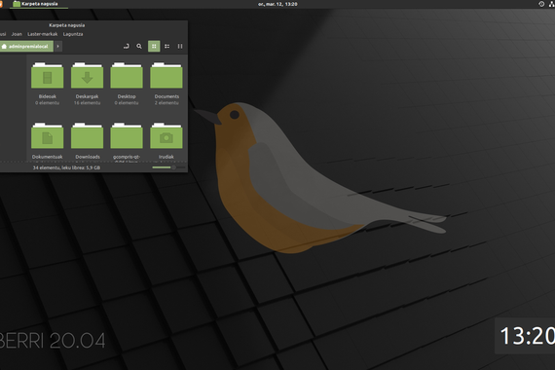Click the '2 elementu' label under Documents
Screen dimensions: 555x370
166,103
